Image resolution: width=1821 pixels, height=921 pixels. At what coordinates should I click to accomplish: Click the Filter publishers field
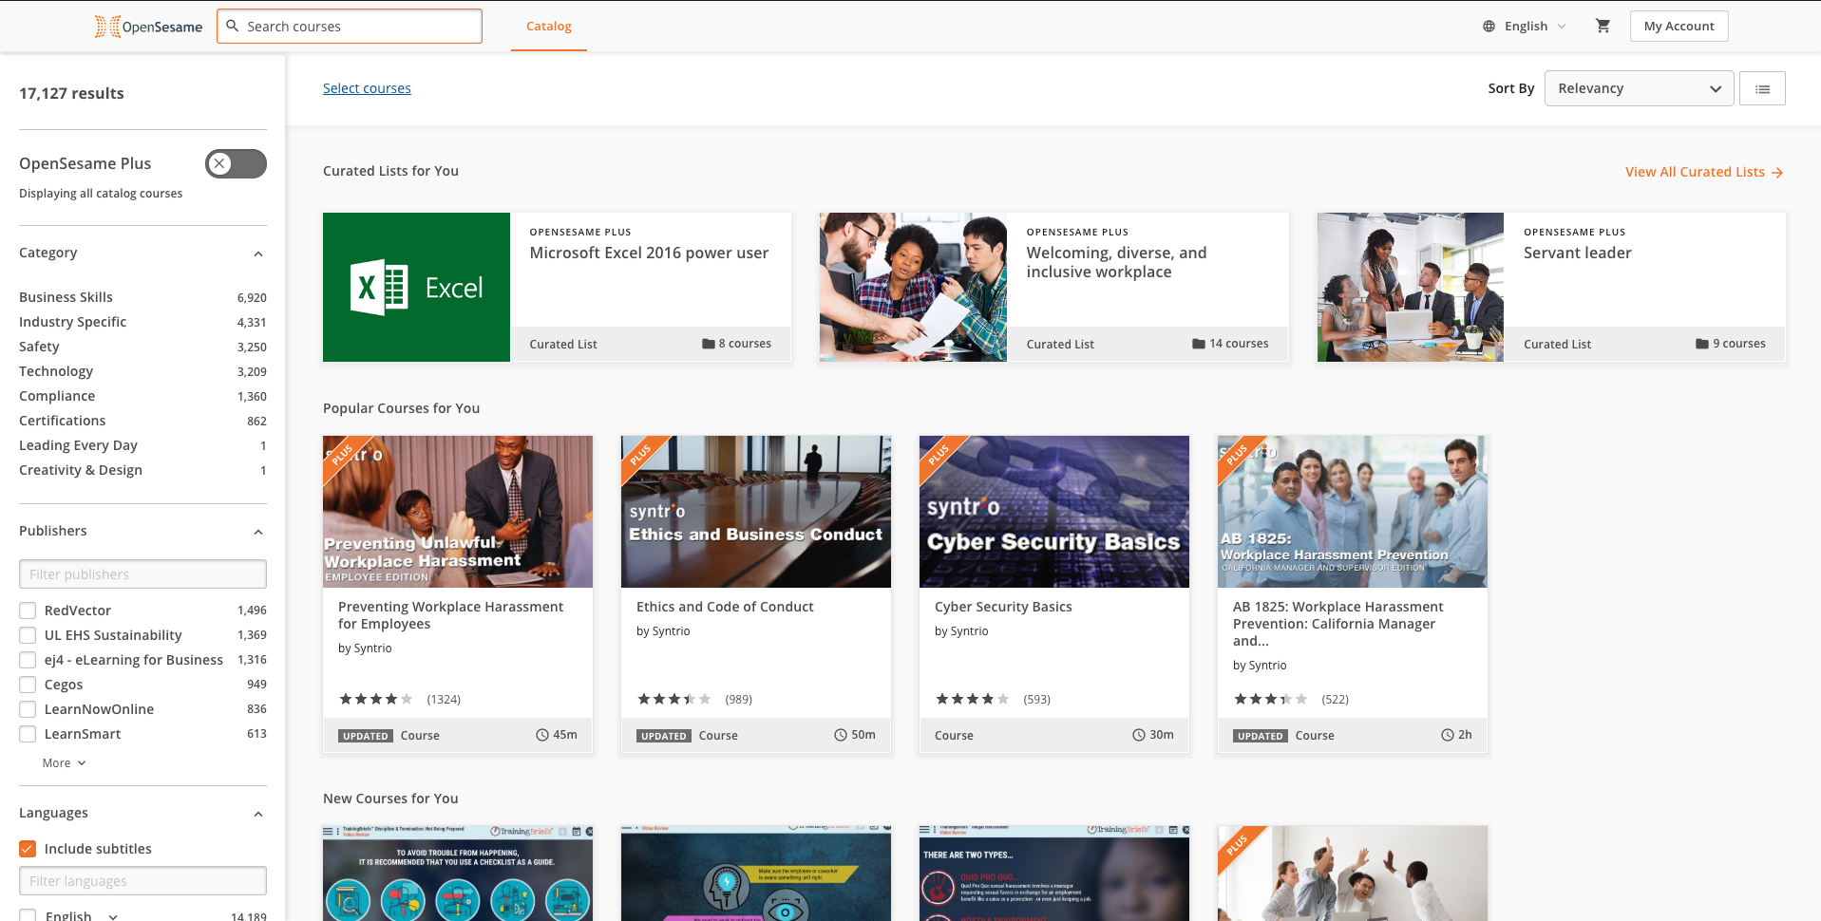142,574
